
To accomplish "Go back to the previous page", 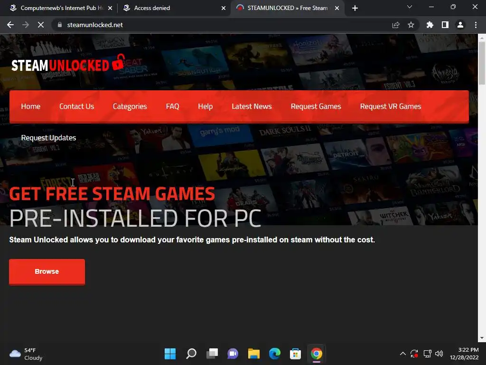I will click(x=10, y=25).
